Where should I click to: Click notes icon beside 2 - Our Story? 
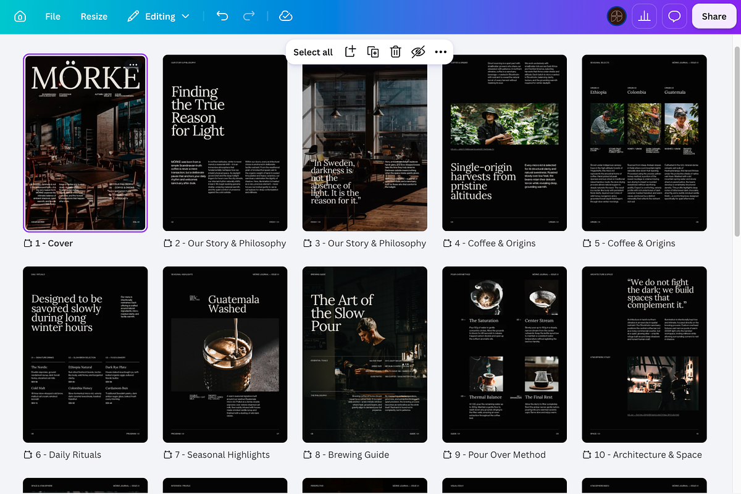tap(167, 243)
